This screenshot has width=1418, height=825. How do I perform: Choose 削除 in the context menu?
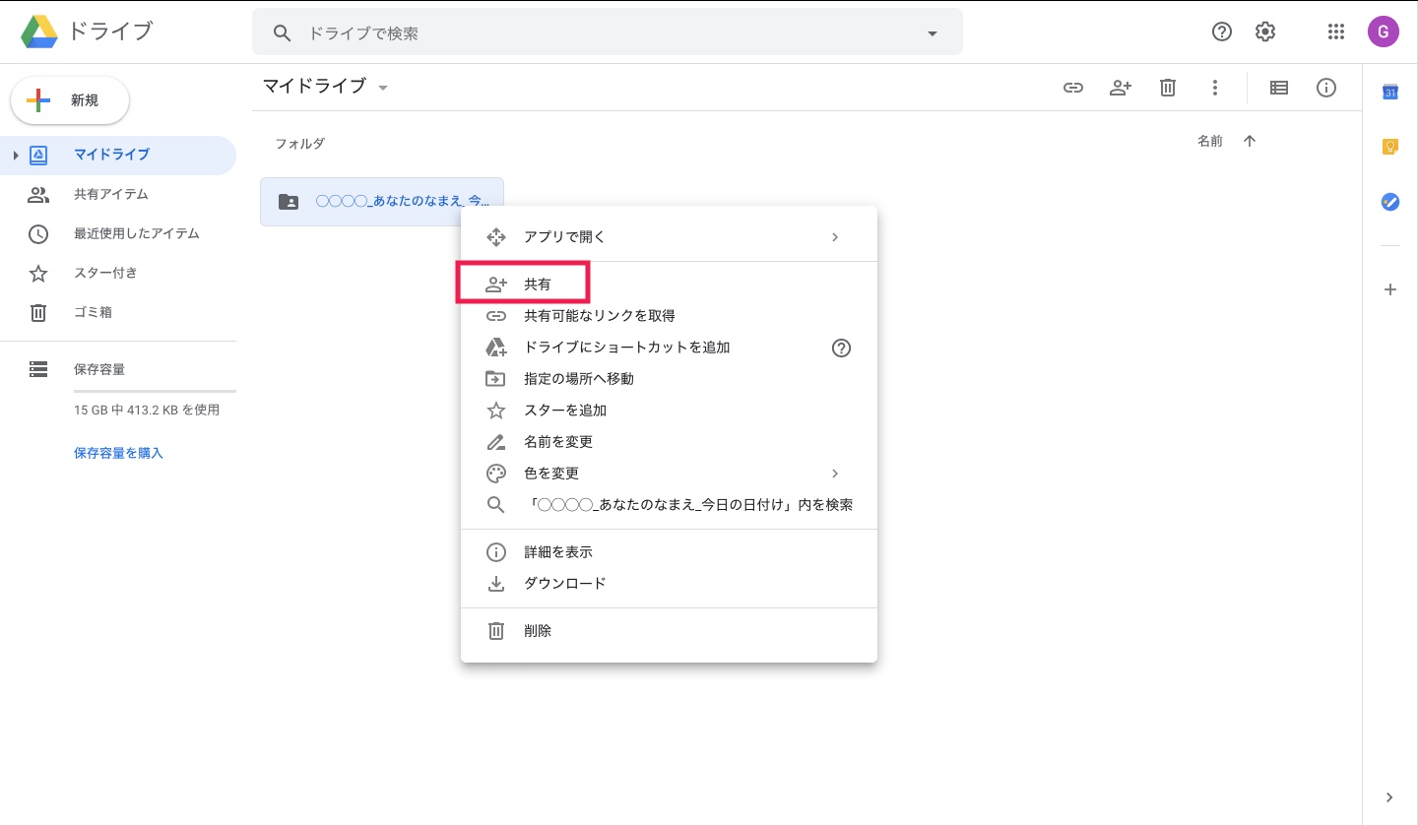669,631
